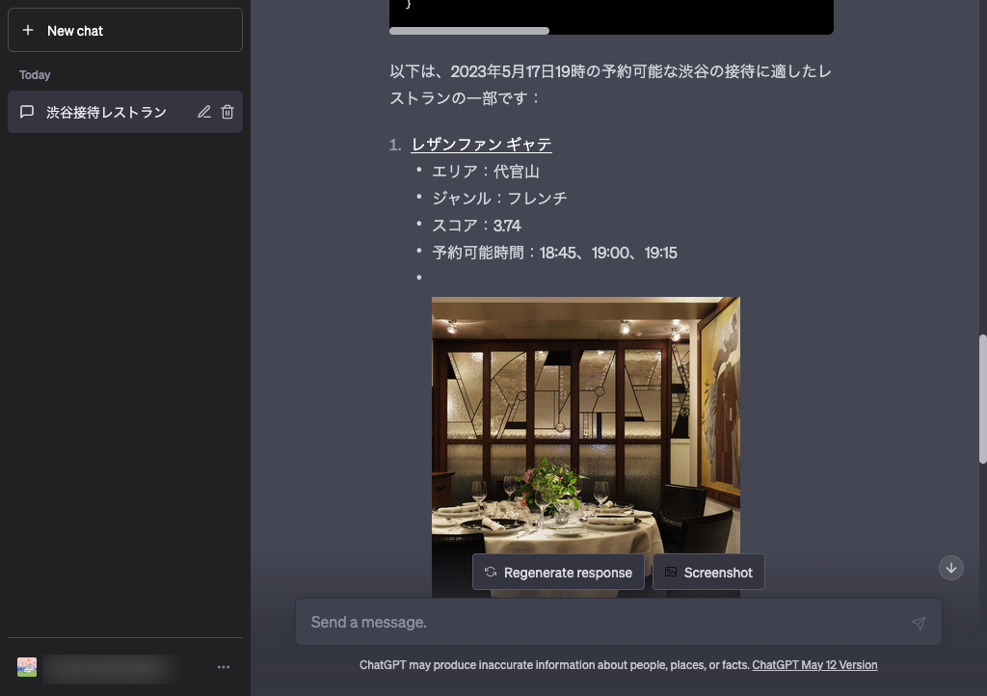The height and width of the screenshot is (696, 987).
Task: Click the Screenshot button
Action: pyautogui.click(x=708, y=572)
